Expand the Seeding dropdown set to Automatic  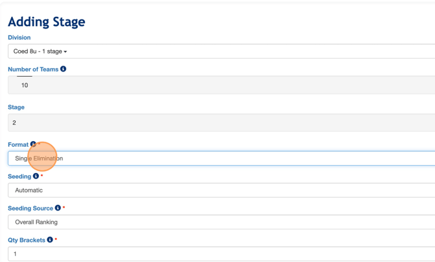coord(221,190)
